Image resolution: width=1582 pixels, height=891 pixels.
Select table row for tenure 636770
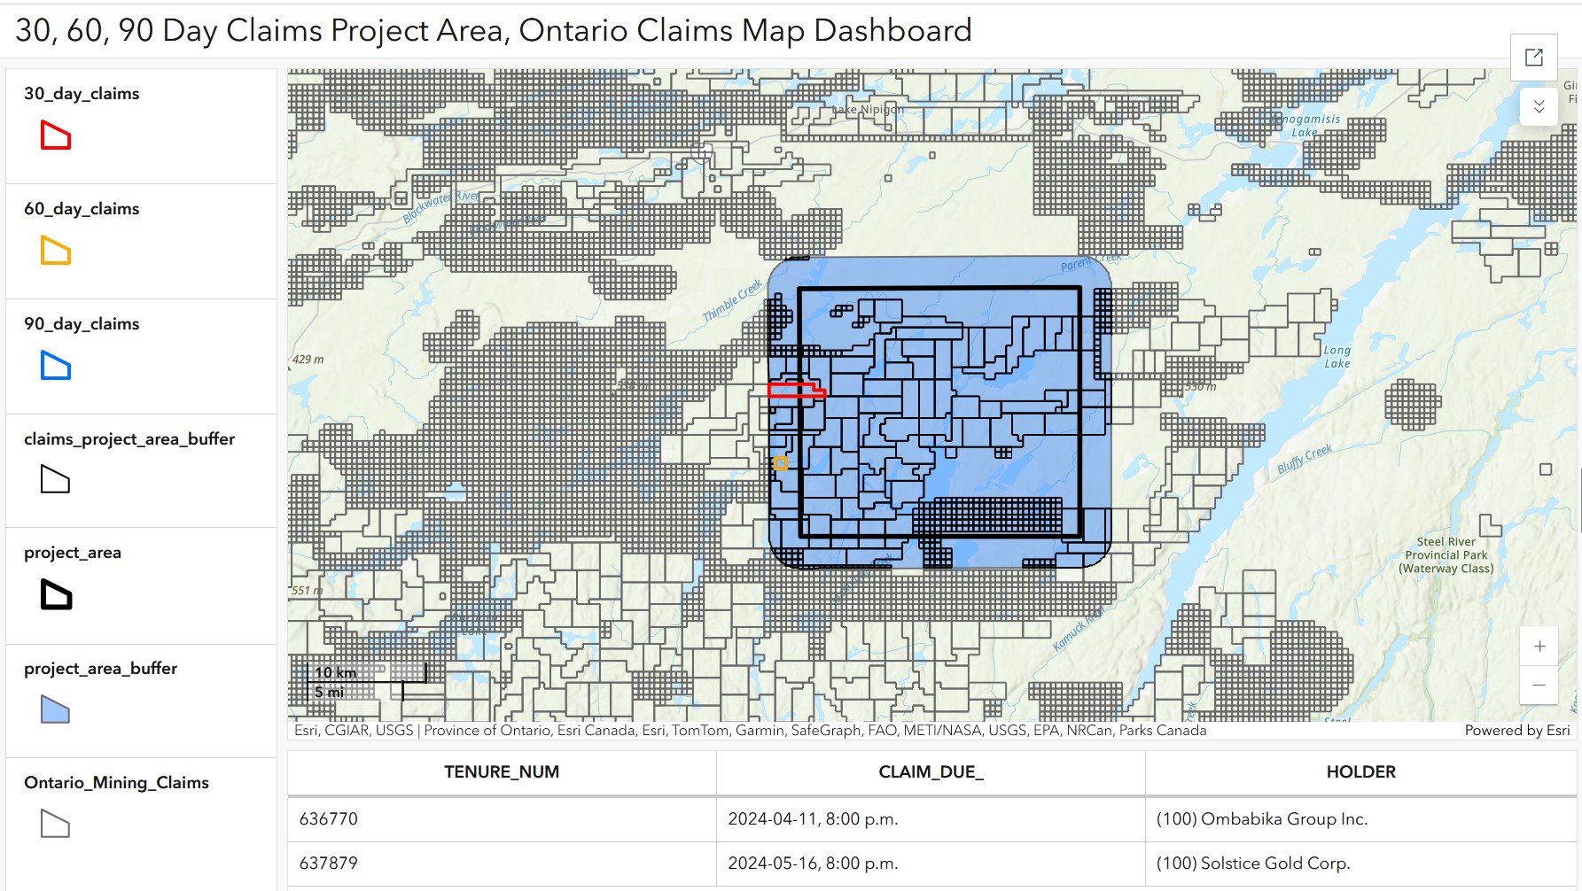502,819
